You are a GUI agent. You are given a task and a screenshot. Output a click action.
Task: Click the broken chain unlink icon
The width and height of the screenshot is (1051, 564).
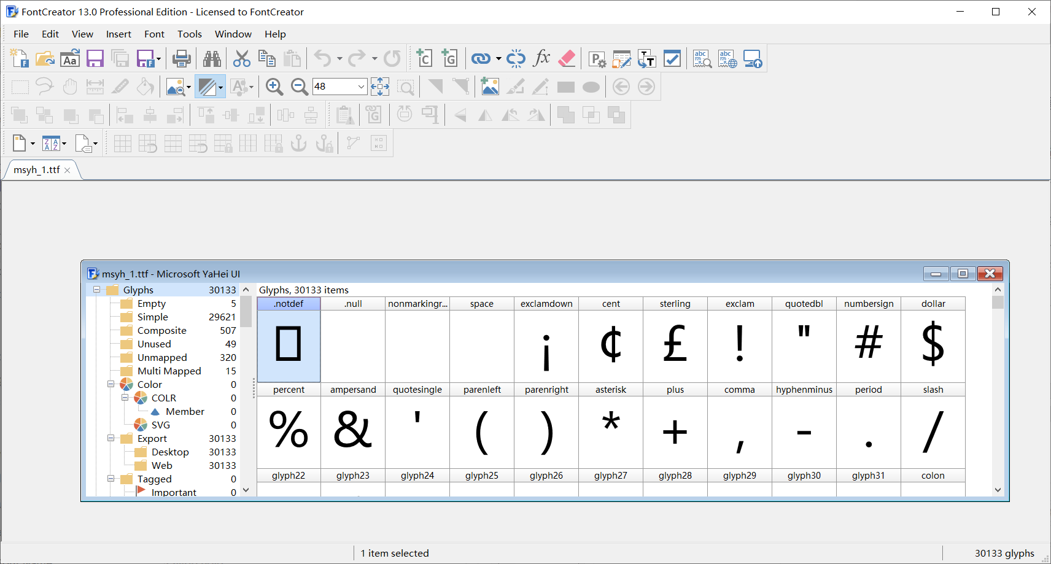tap(516, 59)
